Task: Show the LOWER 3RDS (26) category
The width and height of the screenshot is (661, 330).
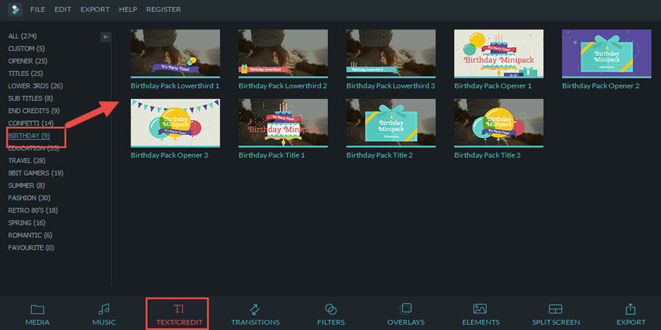Action: click(x=35, y=86)
